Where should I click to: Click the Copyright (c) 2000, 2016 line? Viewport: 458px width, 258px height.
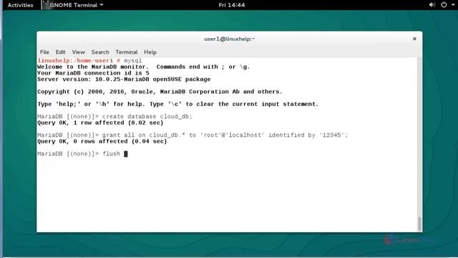point(160,92)
